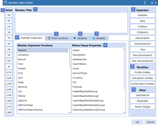Viewport: 158px width, 126px height.
Task: Select the S# scenario dimension button
Action: coord(9,32)
